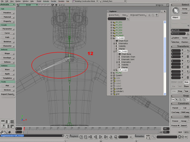Expand the cylinder node in Explorer
Screen dimensions: 190x142
(111, 89)
